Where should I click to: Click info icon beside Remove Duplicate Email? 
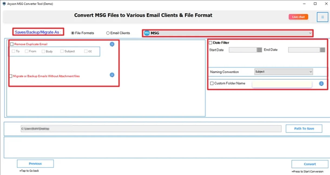[x=112, y=44]
